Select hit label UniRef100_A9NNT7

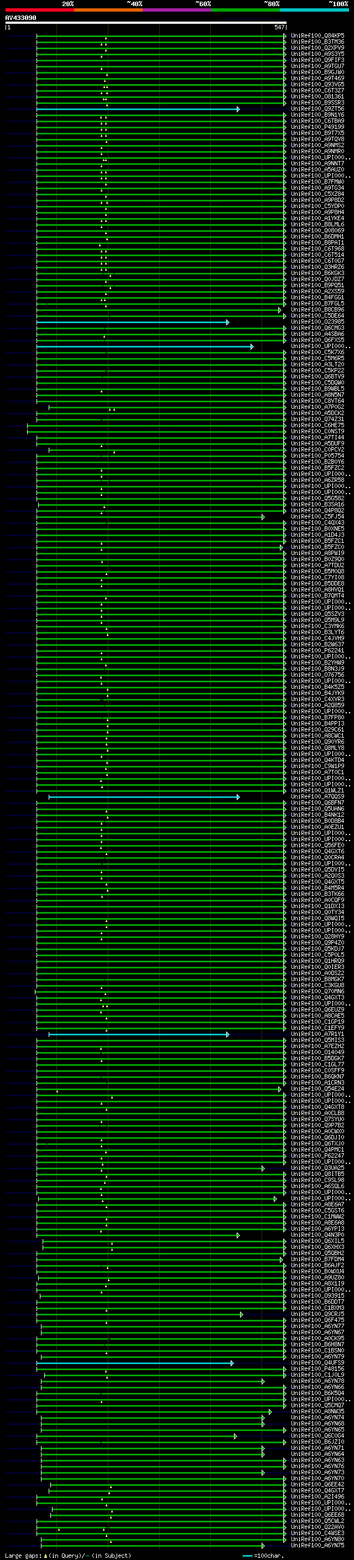click(x=317, y=163)
